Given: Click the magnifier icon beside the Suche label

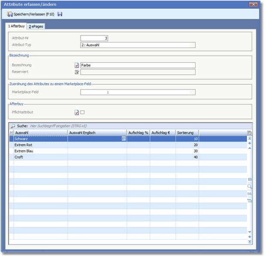Looking at the screenshot, I should pos(12,126).
